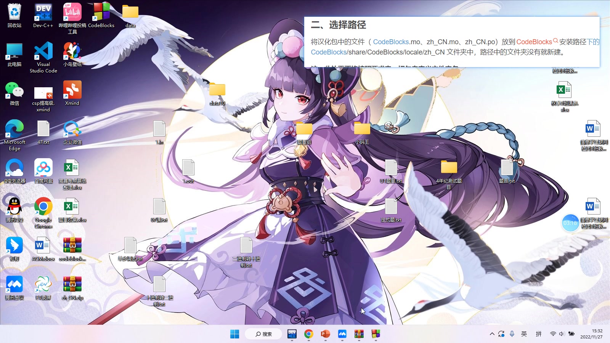Select the data10 folder

click(x=217, y=94)
